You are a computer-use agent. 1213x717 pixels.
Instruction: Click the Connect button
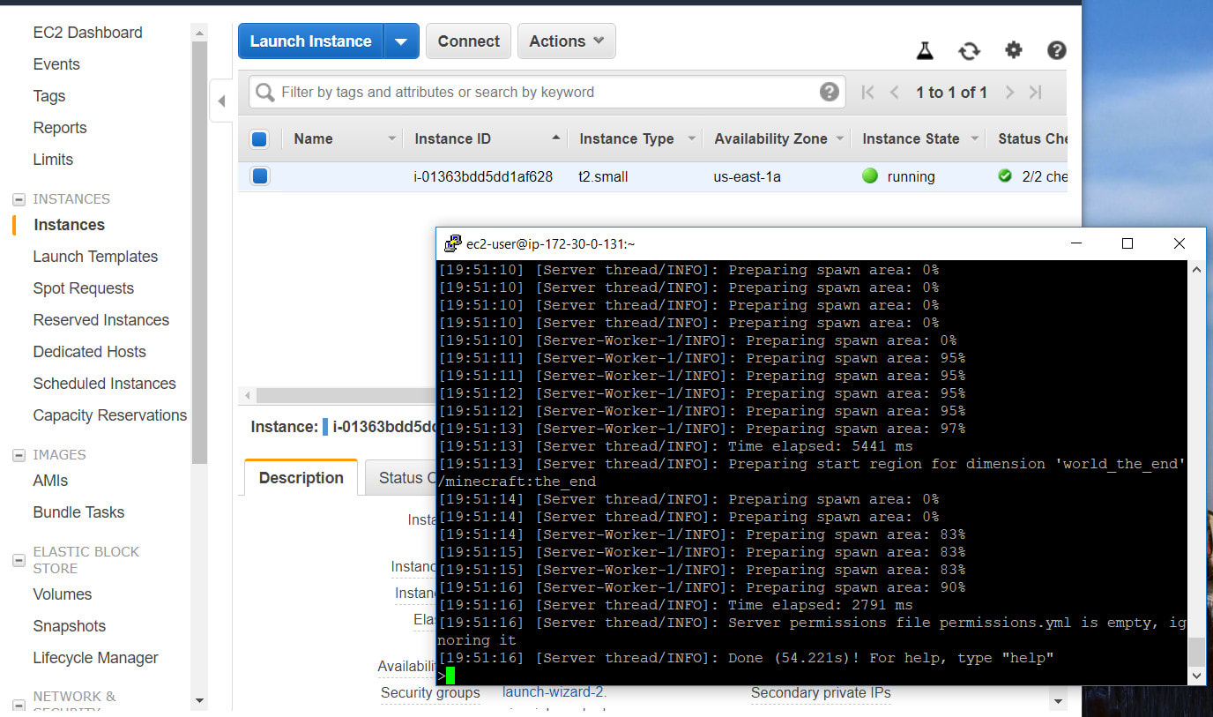coord(468,41)
